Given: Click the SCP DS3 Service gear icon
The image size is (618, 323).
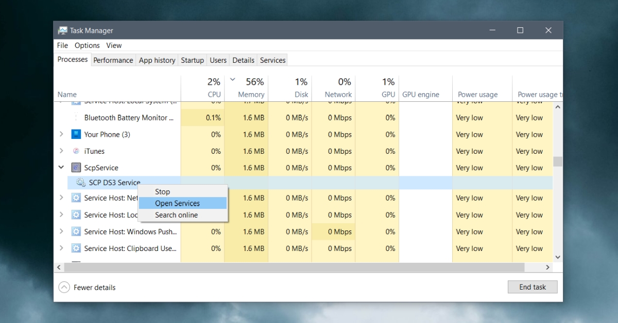Looking at the screenshot, I should 81,182.
